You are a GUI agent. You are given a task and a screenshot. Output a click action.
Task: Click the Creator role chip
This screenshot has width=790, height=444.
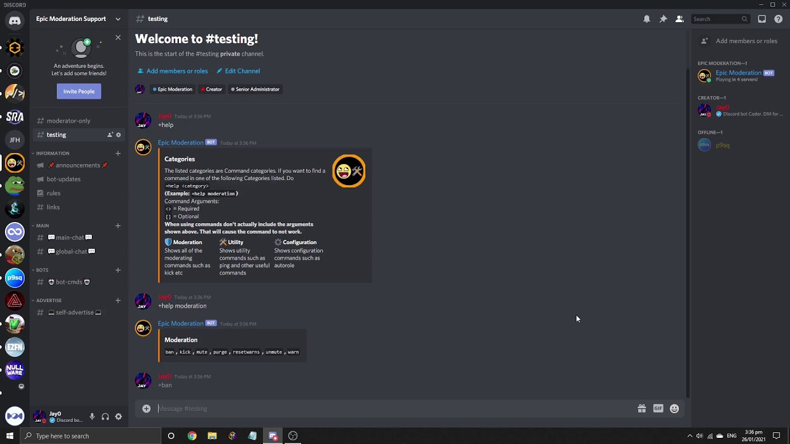point(211,89)
